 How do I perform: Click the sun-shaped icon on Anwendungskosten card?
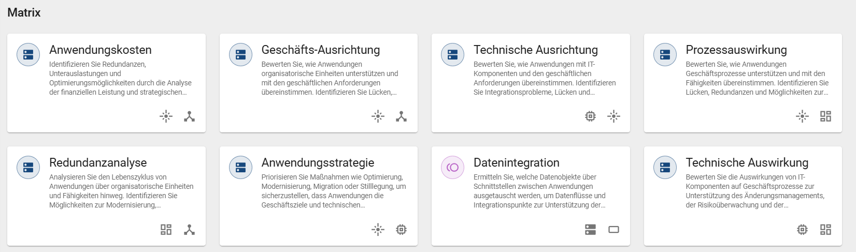(166, 116)
